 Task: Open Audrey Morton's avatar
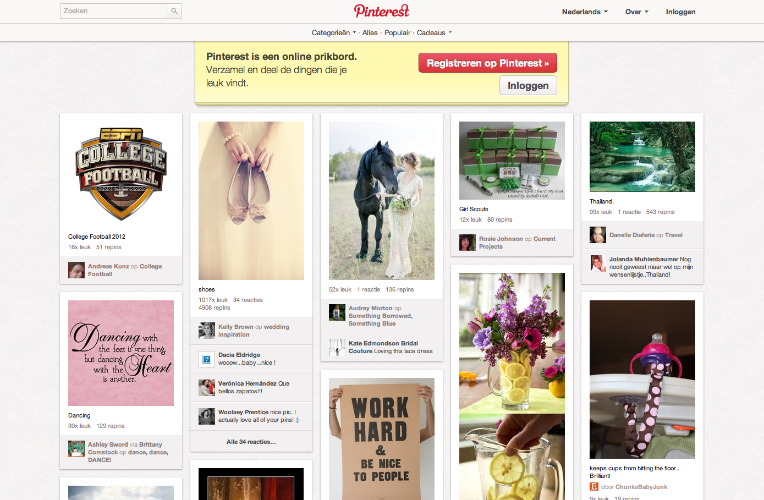[x=337, y=312]
